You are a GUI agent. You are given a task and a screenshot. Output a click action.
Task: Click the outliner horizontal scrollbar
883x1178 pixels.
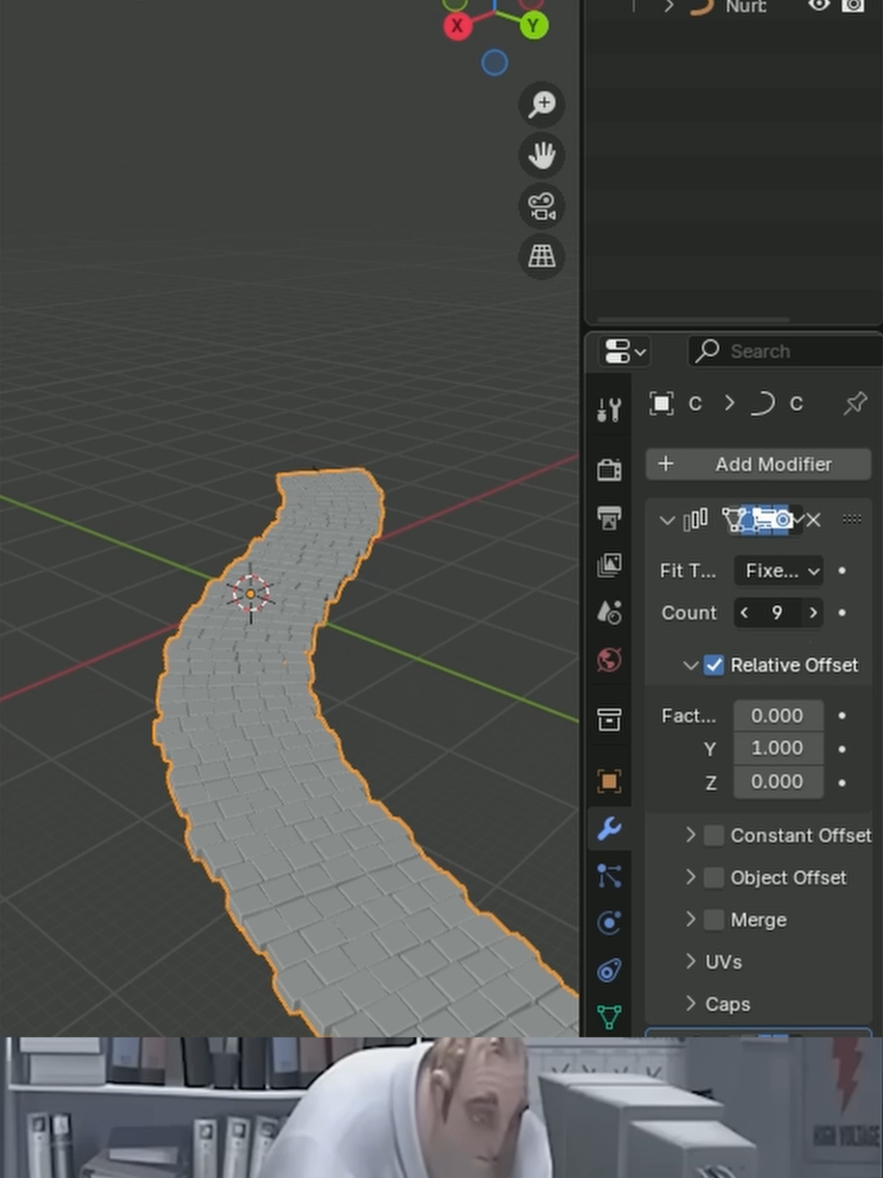click(x=693, y=320)
